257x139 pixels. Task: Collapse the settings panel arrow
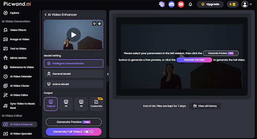[108, 74]
